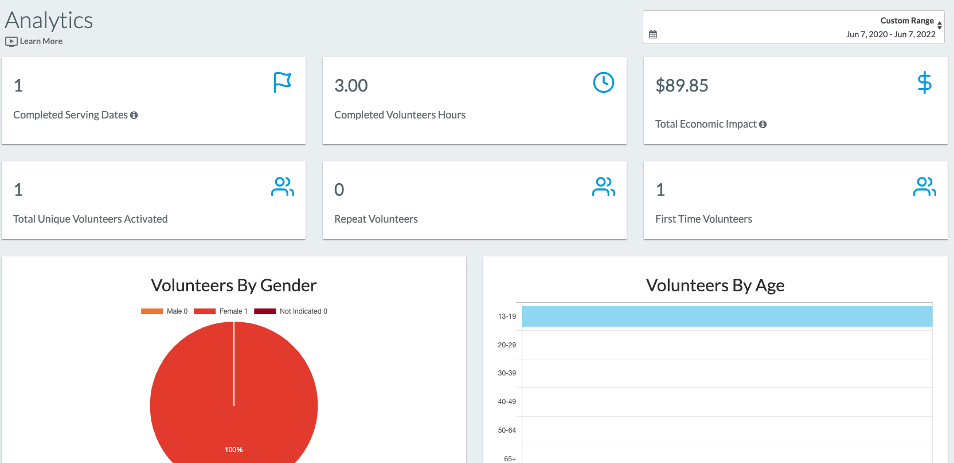Viewport: 954px width, 463px height.
Task: Toggle the Female red legend swatch
Action: (205, 311)
